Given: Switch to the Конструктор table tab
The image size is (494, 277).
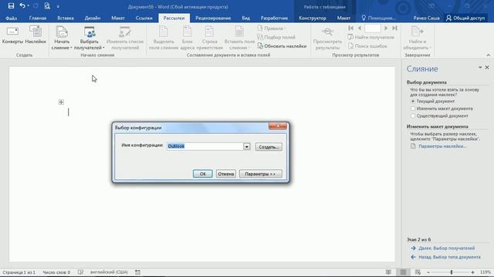Looking at the screenshot, I should (x=313, y=18).
